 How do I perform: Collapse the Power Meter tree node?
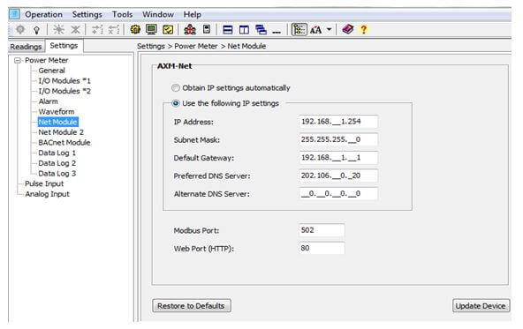point(18,61)
